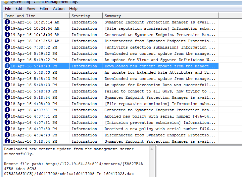Click info icon of Failed to connect GUPs row
The image size is (243, 178).
(x=7, y=91)
